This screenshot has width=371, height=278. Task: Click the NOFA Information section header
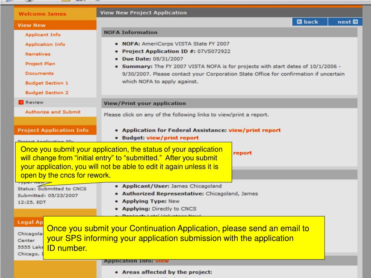pos(229,32)
